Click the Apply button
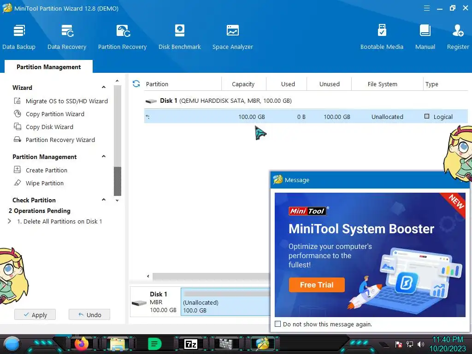The image size is (472, 354). coord(35,314)
